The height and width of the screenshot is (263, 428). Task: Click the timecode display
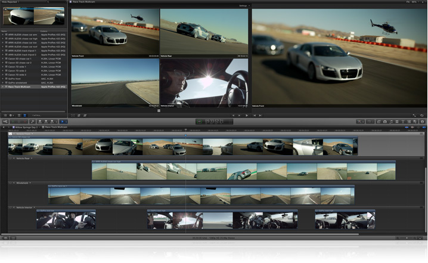click(214, 121)
